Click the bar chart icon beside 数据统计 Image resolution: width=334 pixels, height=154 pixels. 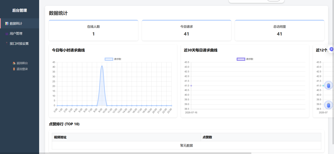7,24
